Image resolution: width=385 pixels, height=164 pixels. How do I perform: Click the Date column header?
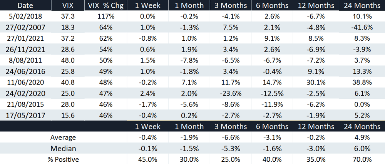[25, 5]
